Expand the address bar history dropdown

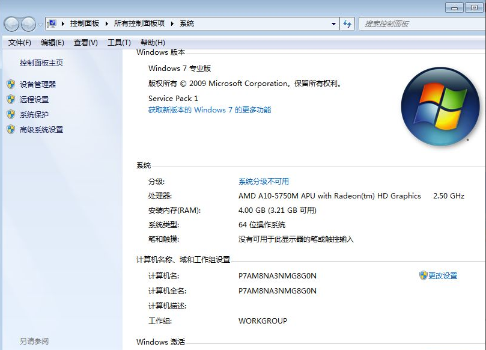334,24
